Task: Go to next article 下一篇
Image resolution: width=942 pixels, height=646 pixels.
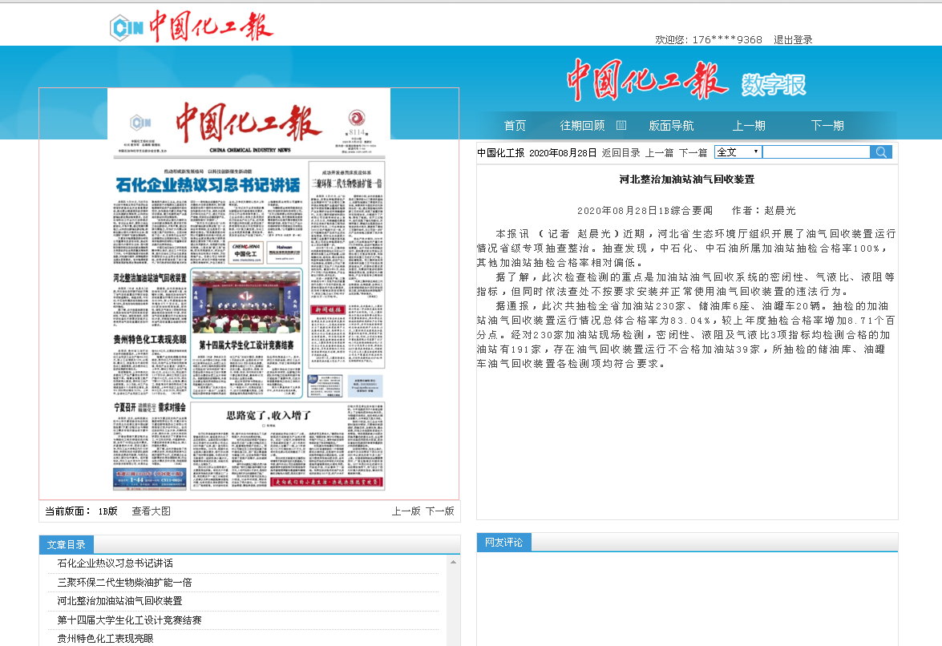Action: tap(693, 153)
